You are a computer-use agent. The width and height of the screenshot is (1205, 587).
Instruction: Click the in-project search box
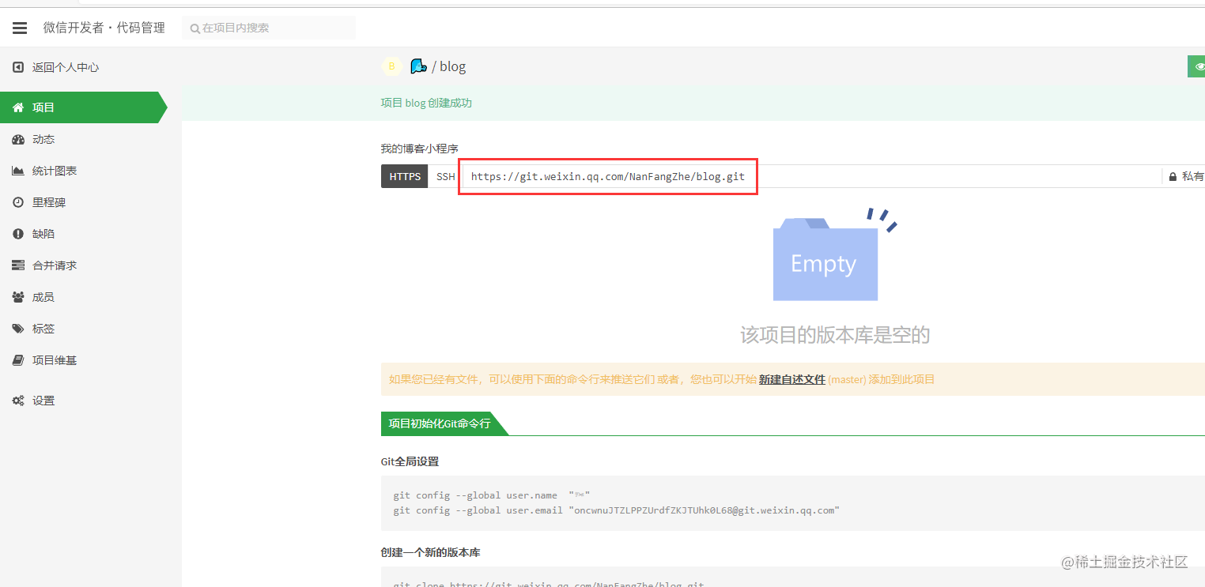pos(269,28)
